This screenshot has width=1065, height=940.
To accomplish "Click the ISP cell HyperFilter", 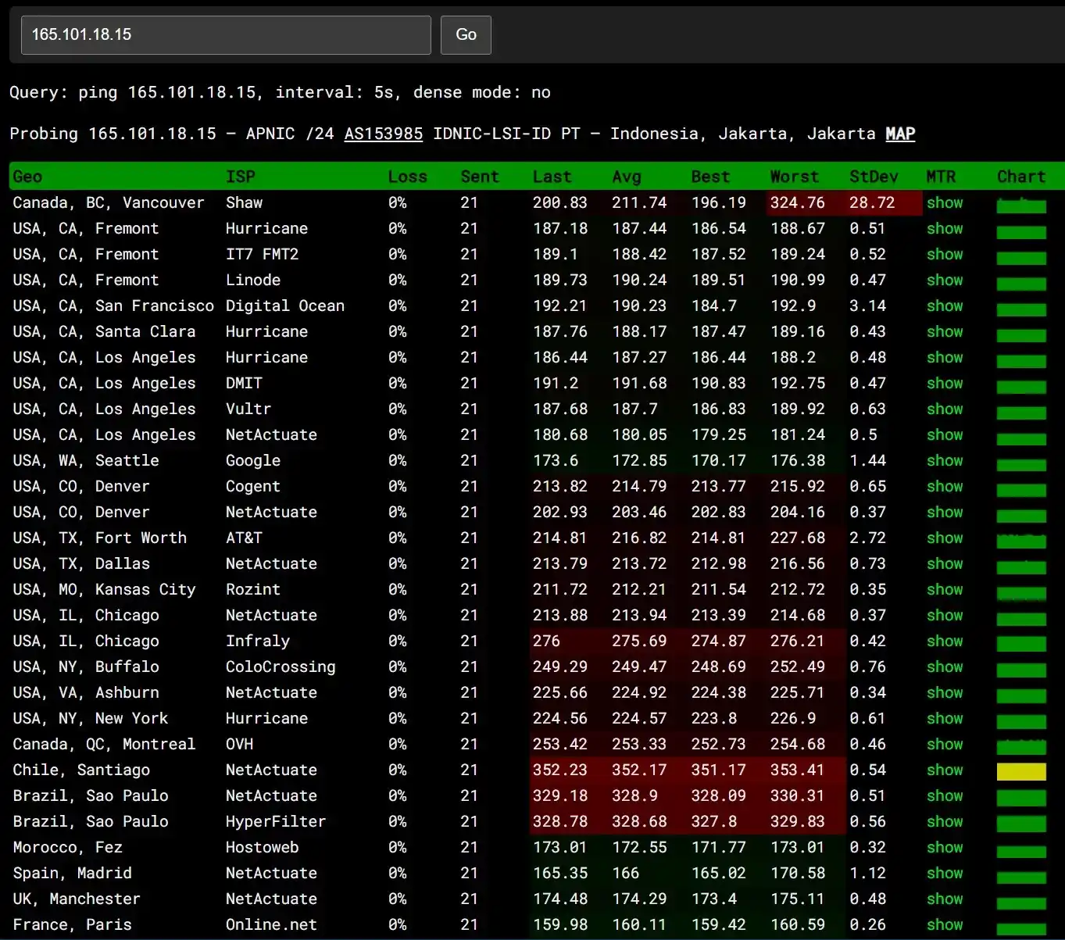I will pyautogui.click(x=276, y=821).
